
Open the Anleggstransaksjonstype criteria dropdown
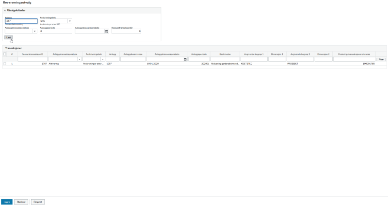click(x=34, y=31)
